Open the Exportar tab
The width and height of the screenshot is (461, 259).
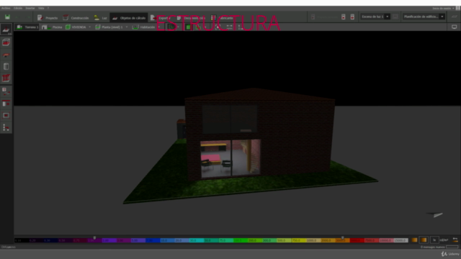(x=160, y=18)
